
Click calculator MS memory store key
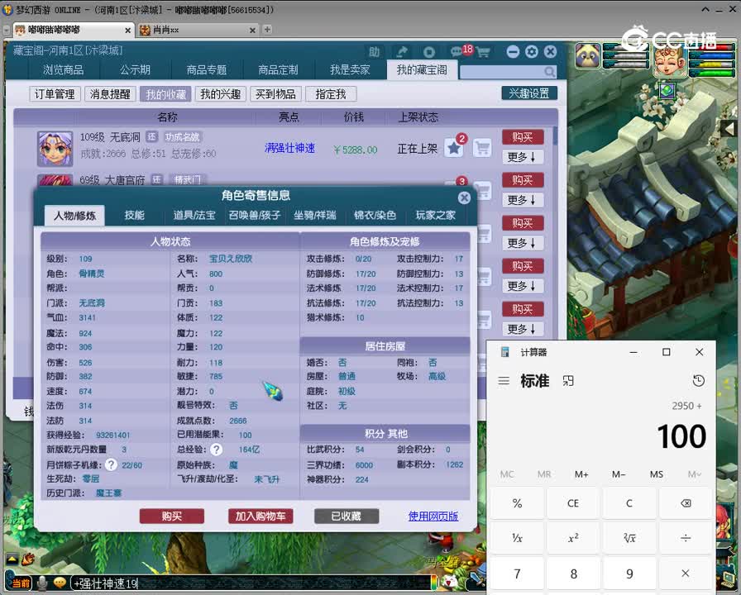tap(657, 474)
